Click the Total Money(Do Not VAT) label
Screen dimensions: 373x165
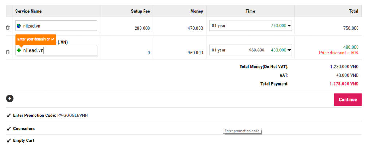[264, 67]
